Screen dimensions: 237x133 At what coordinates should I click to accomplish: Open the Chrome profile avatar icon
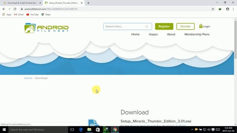(227, 9)
